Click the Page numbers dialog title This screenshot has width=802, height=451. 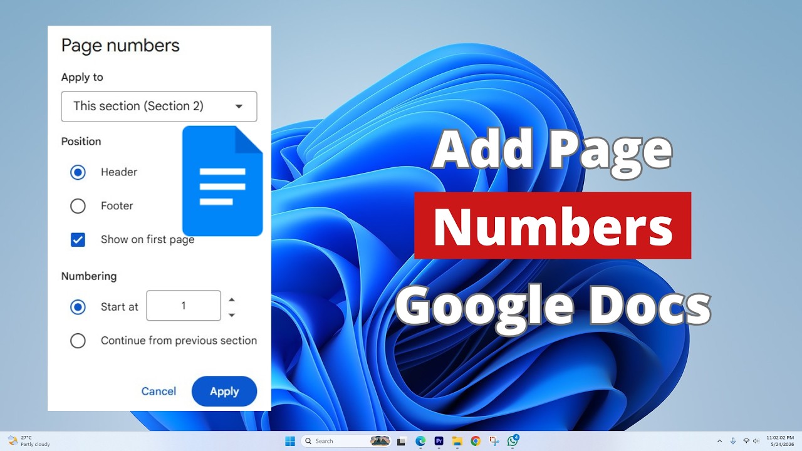tap(120, 46)
